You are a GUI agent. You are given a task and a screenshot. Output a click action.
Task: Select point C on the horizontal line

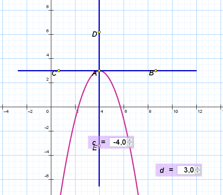tap(59, 71)
